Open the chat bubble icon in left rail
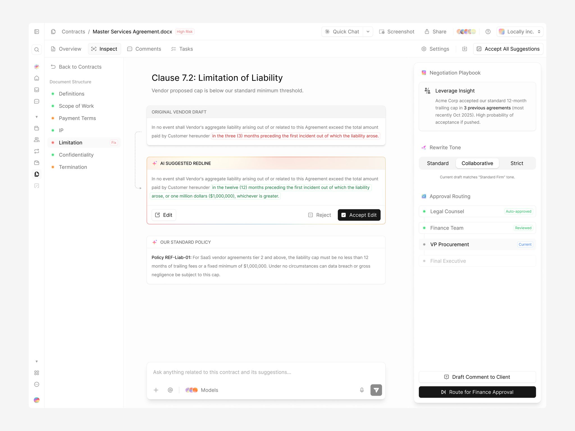 coord(36,101)
